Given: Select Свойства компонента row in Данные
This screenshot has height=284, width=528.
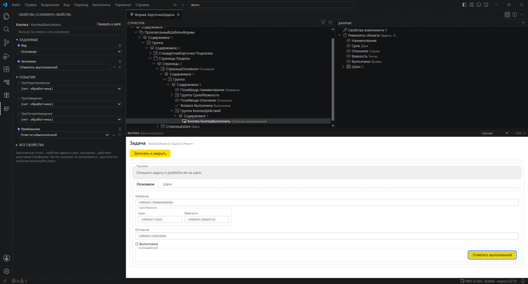Looking at the screenshot, I should [x=365, y=30].
